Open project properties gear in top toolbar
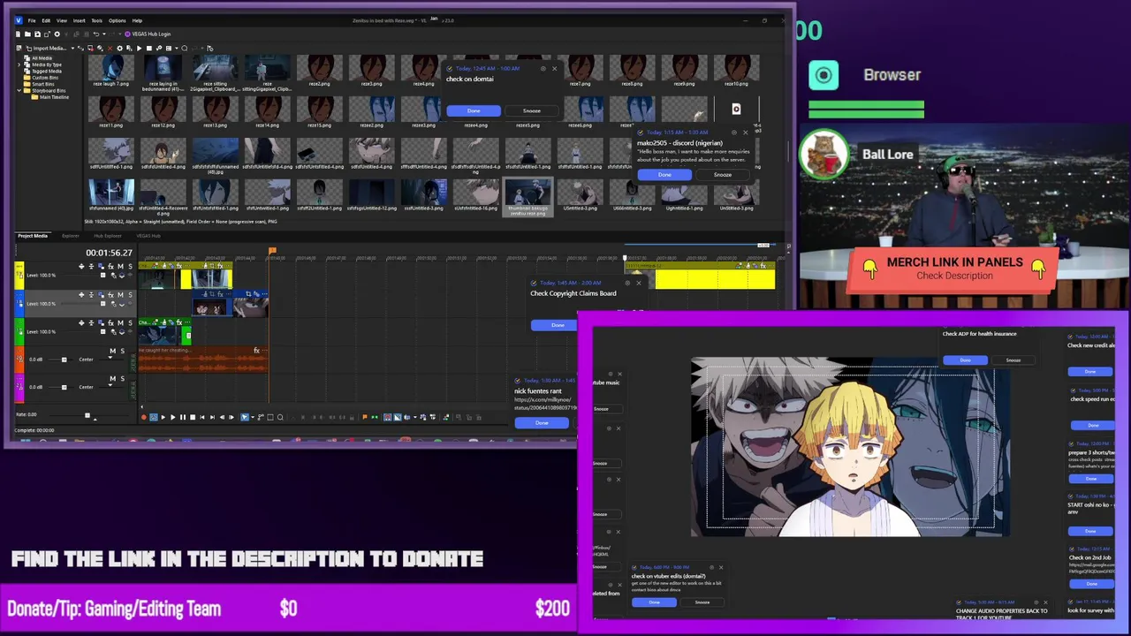The image size is (1131, 636). point(57,34)
